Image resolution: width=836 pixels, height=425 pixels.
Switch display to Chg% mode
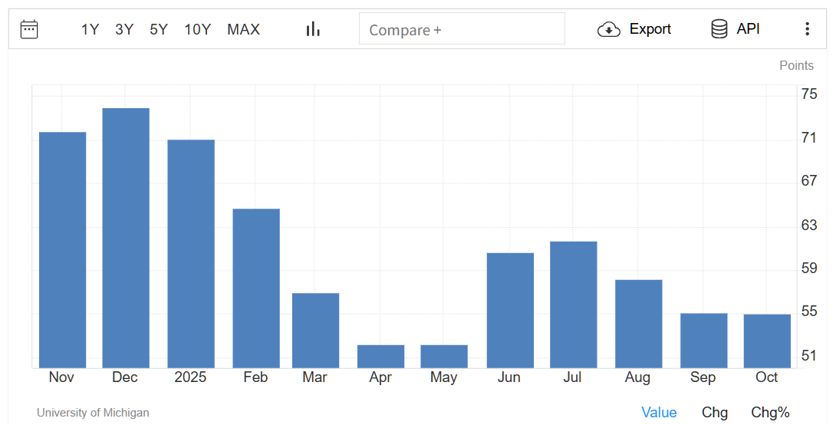(770, 413)
